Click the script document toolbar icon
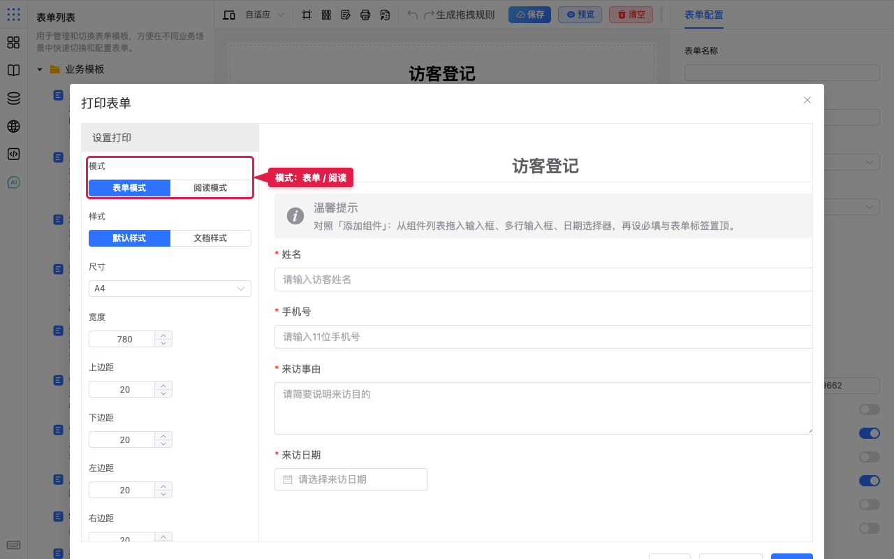 385,15
